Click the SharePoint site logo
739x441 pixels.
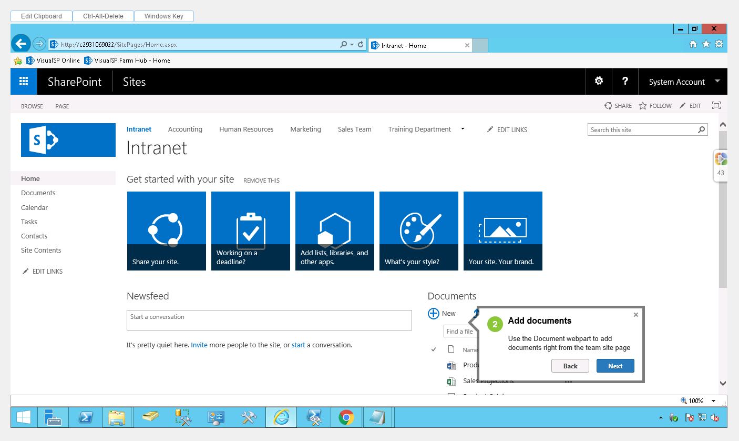point(68,140)
